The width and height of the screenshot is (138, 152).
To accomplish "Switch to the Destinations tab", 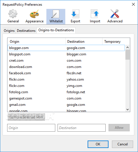I will point(26,31).
